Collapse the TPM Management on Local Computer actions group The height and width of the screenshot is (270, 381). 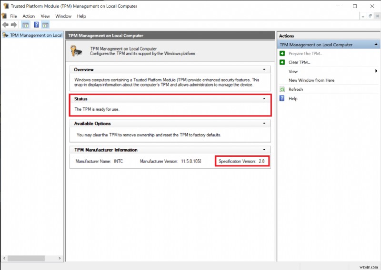pos(376,44)
